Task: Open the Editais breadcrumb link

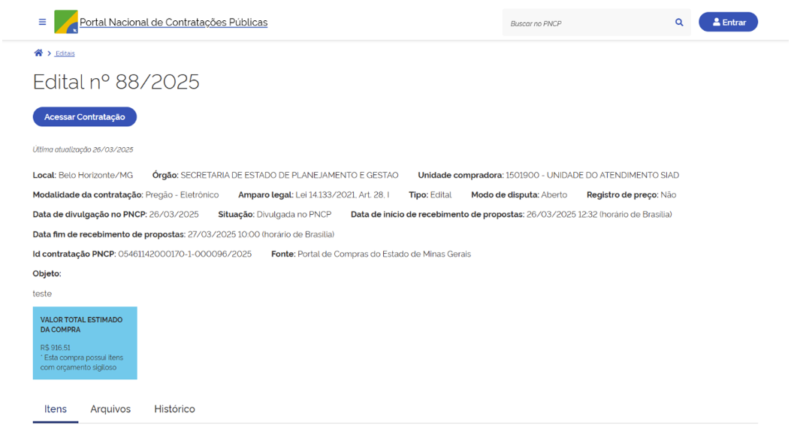Action: 65,53
